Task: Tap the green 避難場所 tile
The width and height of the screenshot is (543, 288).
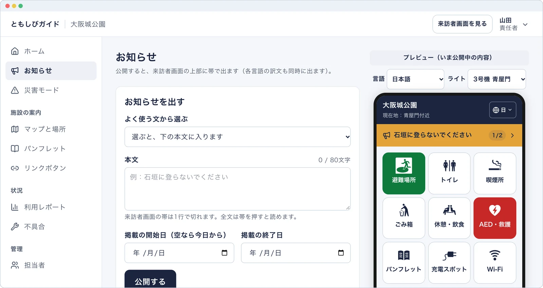Action: (404, 173)
